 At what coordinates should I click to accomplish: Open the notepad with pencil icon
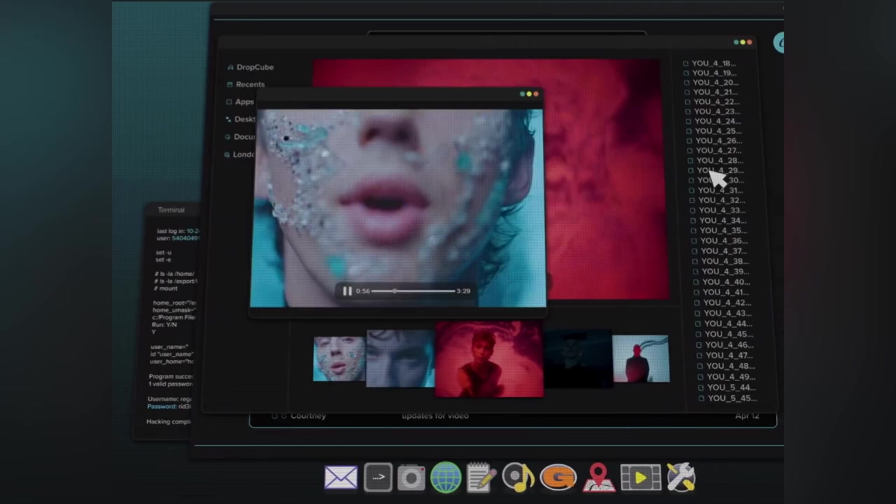[482, 478]
